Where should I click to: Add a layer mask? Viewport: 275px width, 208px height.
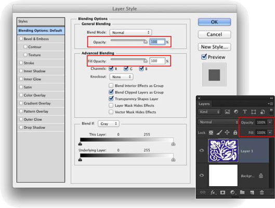coord(222,192)
